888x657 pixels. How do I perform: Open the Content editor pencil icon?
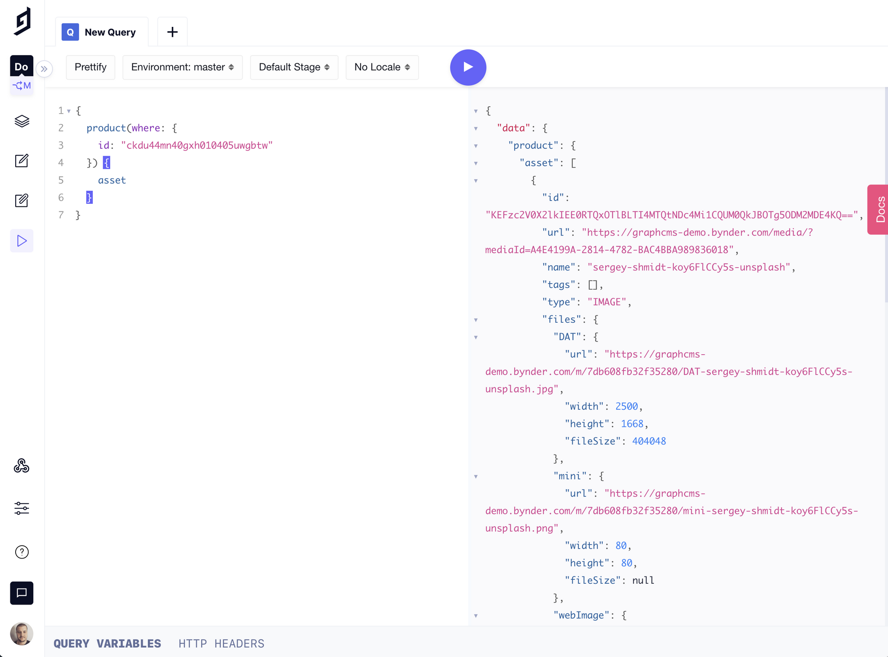coord(22,161)
